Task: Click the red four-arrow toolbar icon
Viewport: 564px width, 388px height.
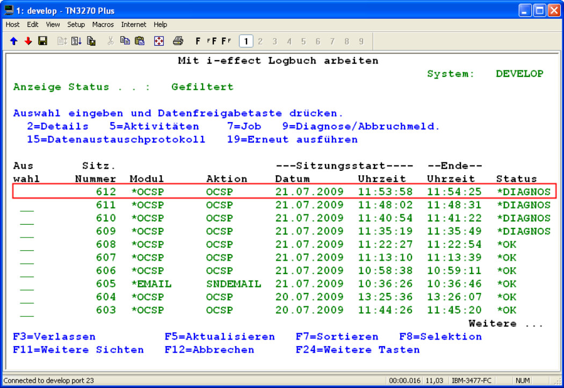Action: [x=159, y=41]
